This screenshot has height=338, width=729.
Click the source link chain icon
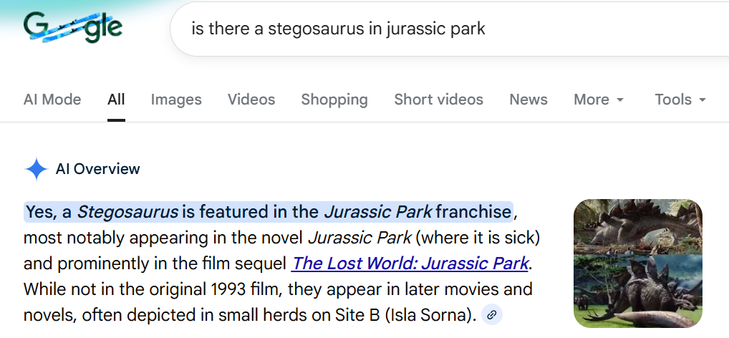[492, 314]
